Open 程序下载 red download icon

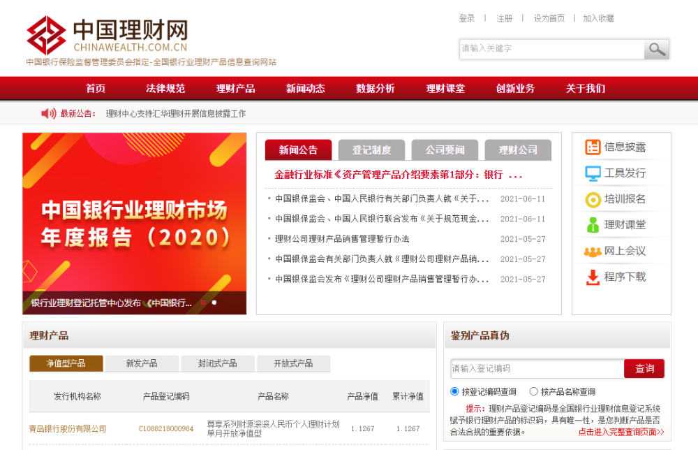(593, 277)
